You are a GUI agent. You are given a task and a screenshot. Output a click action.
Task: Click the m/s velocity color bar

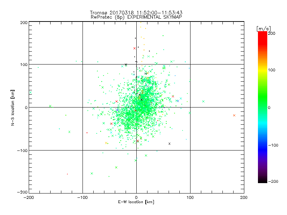coord(263,107)
